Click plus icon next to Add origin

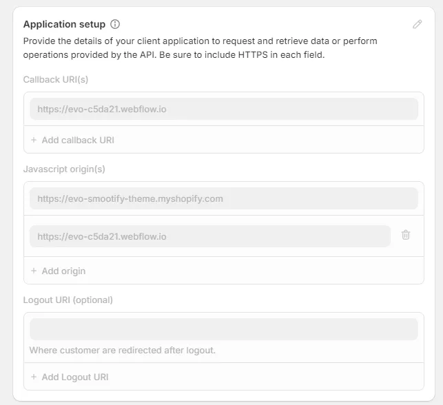click(x=34, y=271)
